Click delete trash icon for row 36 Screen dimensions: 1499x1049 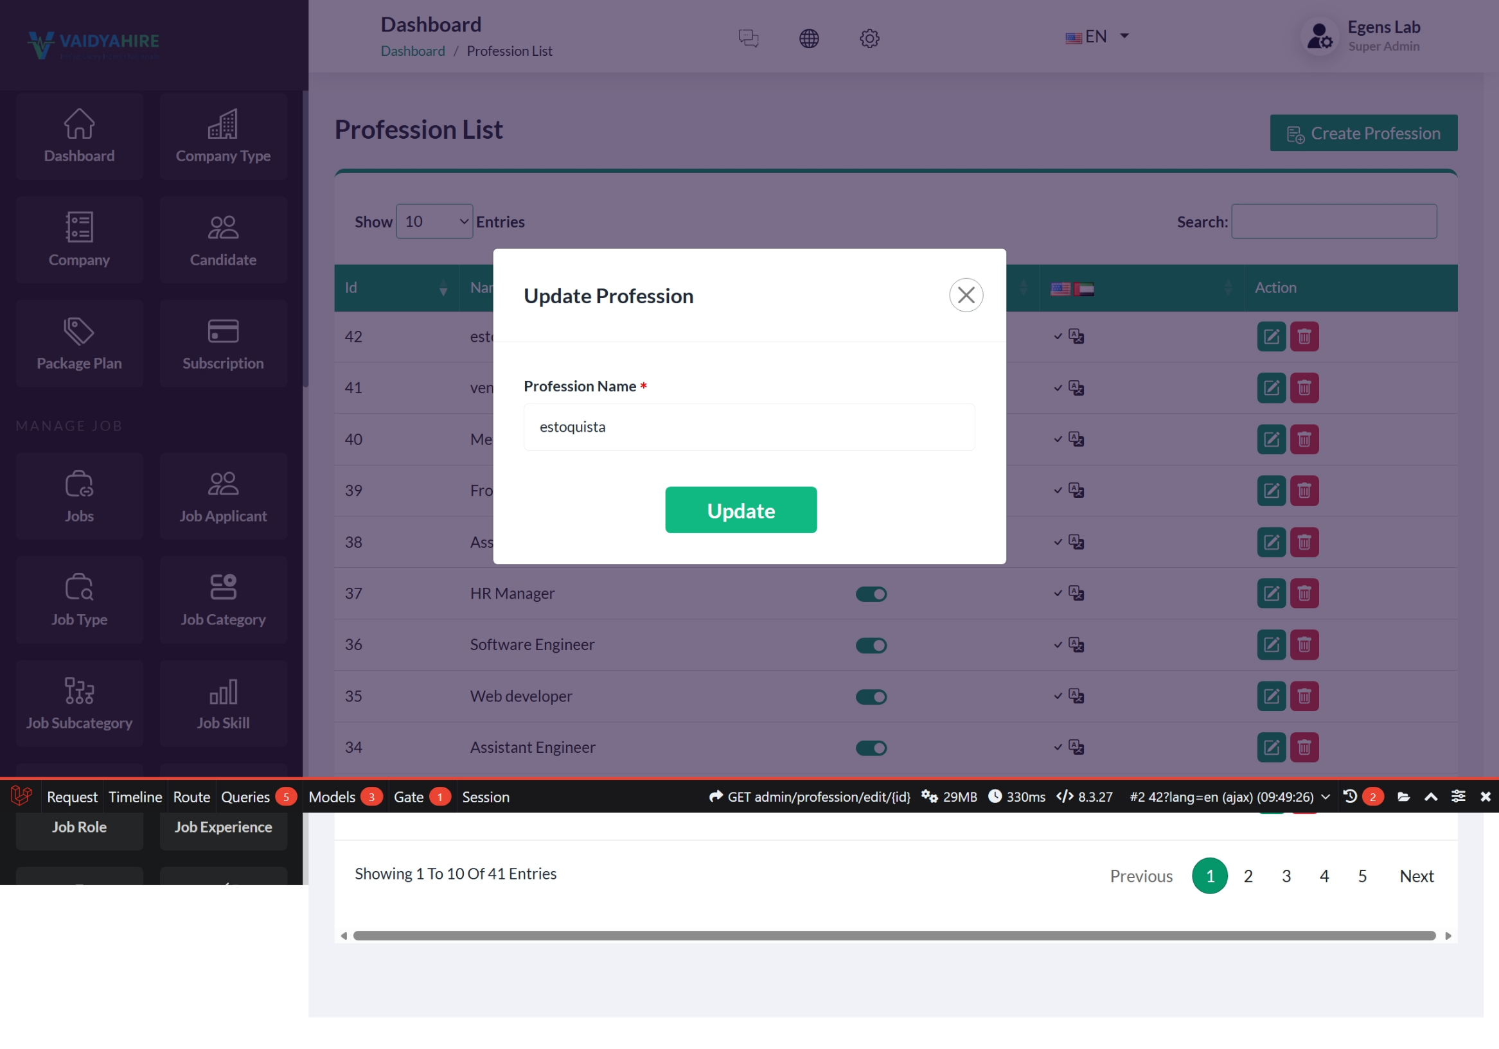[x=1304, y=644]
